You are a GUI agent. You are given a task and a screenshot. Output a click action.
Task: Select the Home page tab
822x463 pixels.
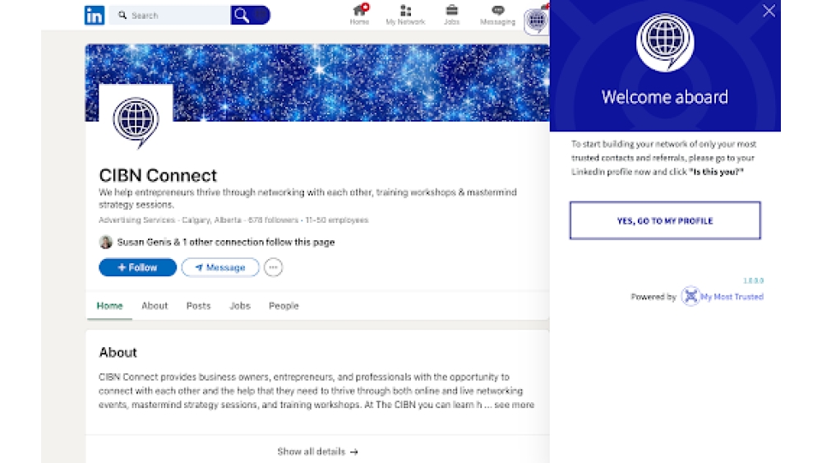[x=109, y=306]
